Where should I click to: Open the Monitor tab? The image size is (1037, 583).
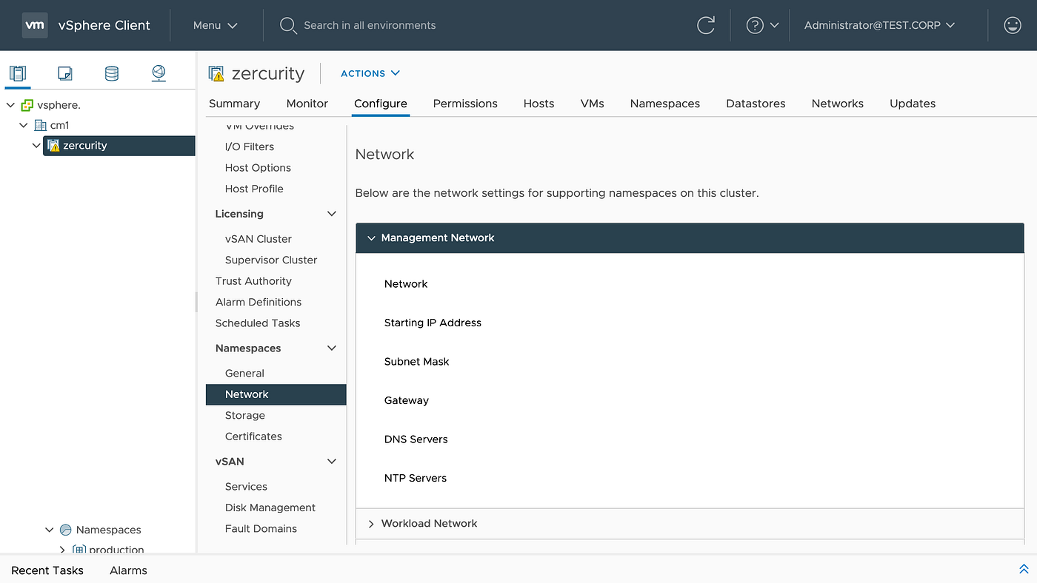307,104
